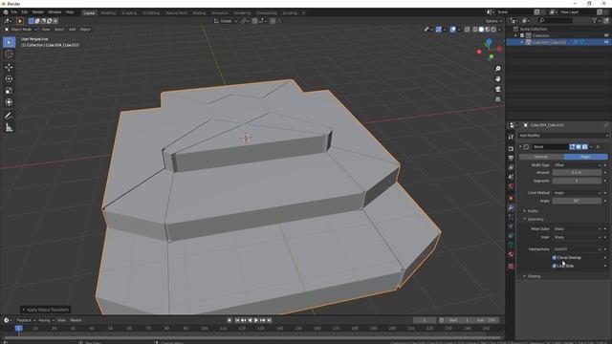Viewport: 612px width, 344px height.
Task: Open the Object Data properties tab
Action: [x=511, y=245]
